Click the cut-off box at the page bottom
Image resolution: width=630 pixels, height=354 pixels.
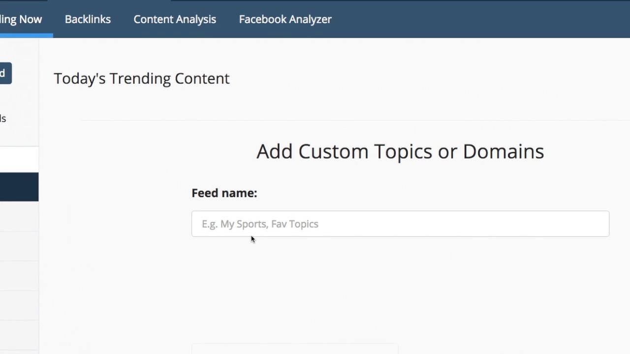(x=294, y=349)
